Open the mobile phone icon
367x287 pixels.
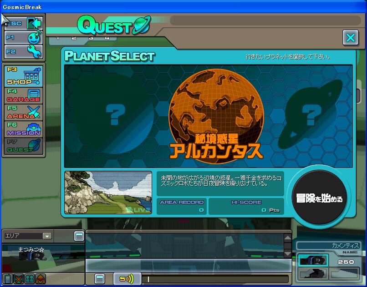(x=7, y=279)
